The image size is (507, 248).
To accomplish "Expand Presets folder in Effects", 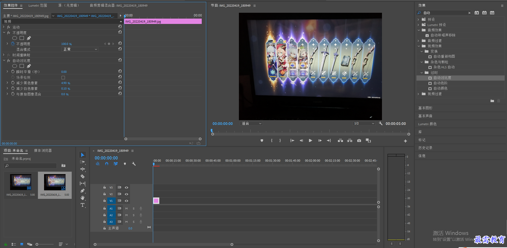I will pos(418,19).
